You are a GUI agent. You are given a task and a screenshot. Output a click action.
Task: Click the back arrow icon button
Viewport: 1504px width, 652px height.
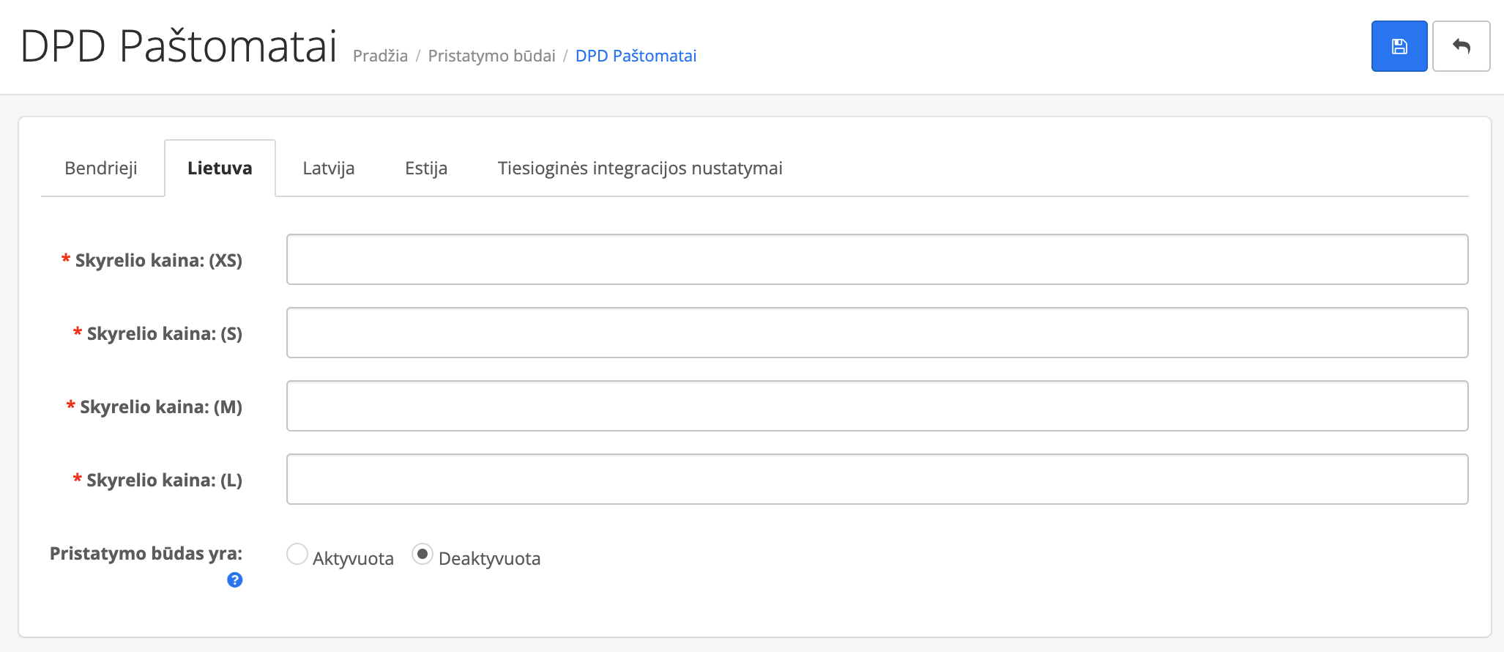[x=1461, y=46]
